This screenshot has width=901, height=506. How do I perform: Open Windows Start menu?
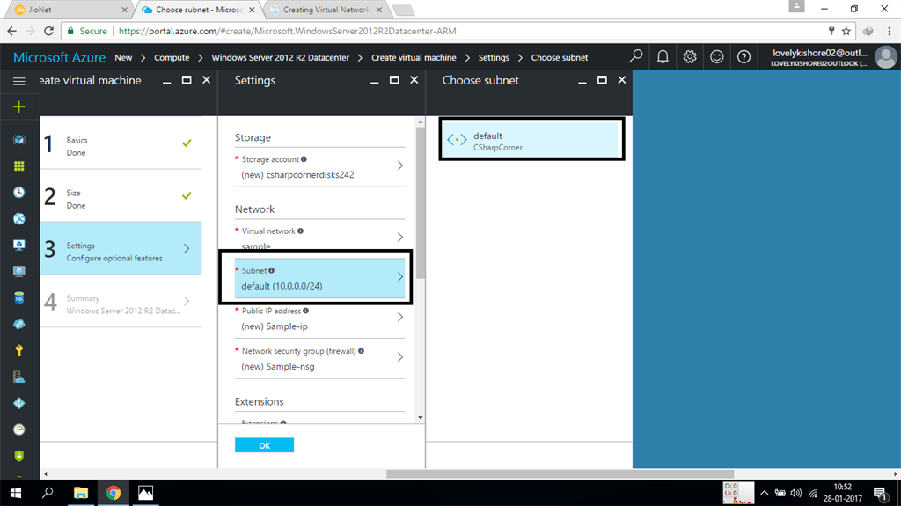pyautogui.click(x=16, y=493)
